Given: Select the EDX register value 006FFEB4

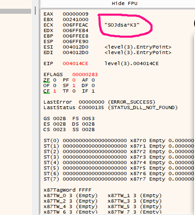Looking at the screenshot, I should (x=76, y=31).
